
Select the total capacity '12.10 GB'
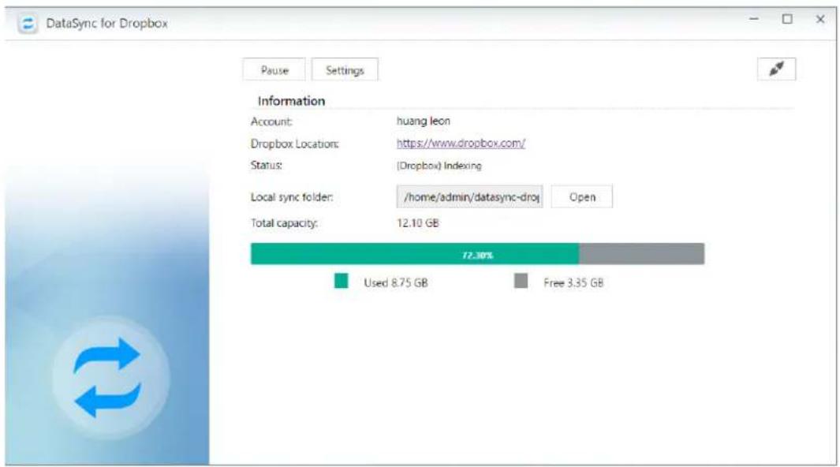click(418, 222)
